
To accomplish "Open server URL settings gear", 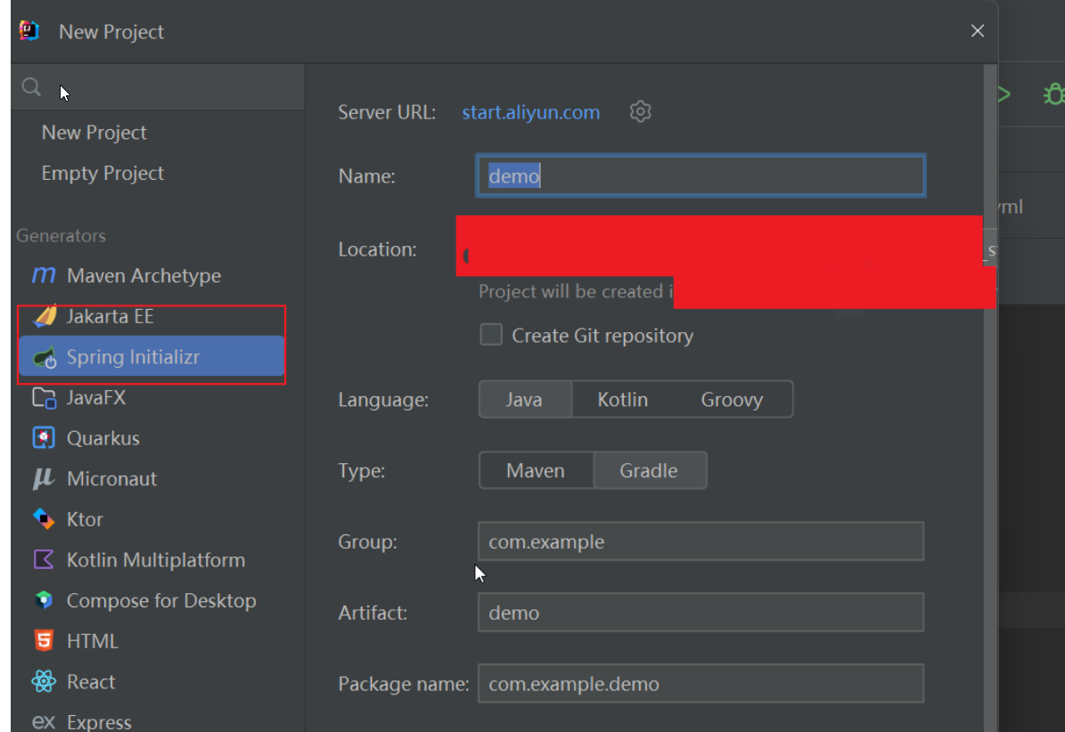I will point(640,112).
